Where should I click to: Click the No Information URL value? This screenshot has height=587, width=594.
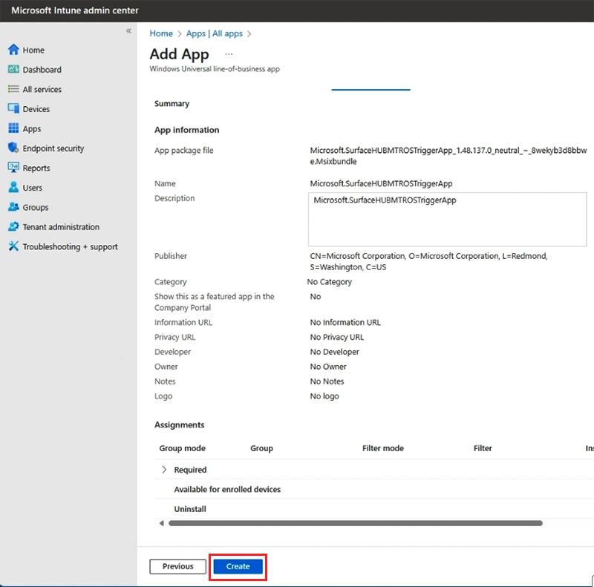(345, 322)
